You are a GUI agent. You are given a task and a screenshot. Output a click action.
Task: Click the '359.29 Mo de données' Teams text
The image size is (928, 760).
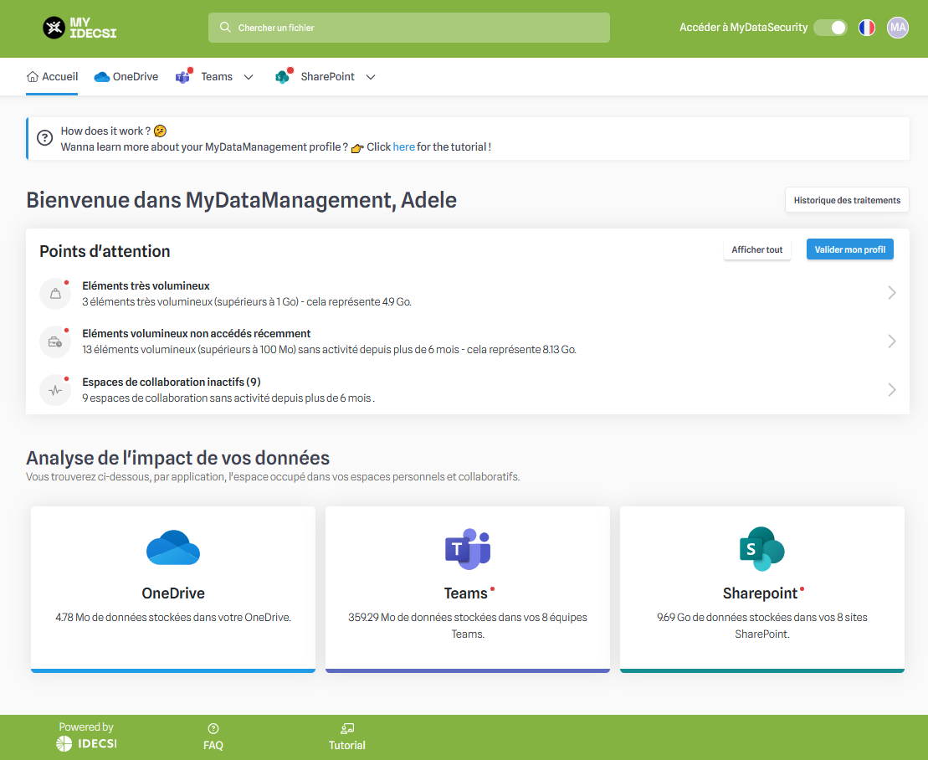(x=468, y=625)
